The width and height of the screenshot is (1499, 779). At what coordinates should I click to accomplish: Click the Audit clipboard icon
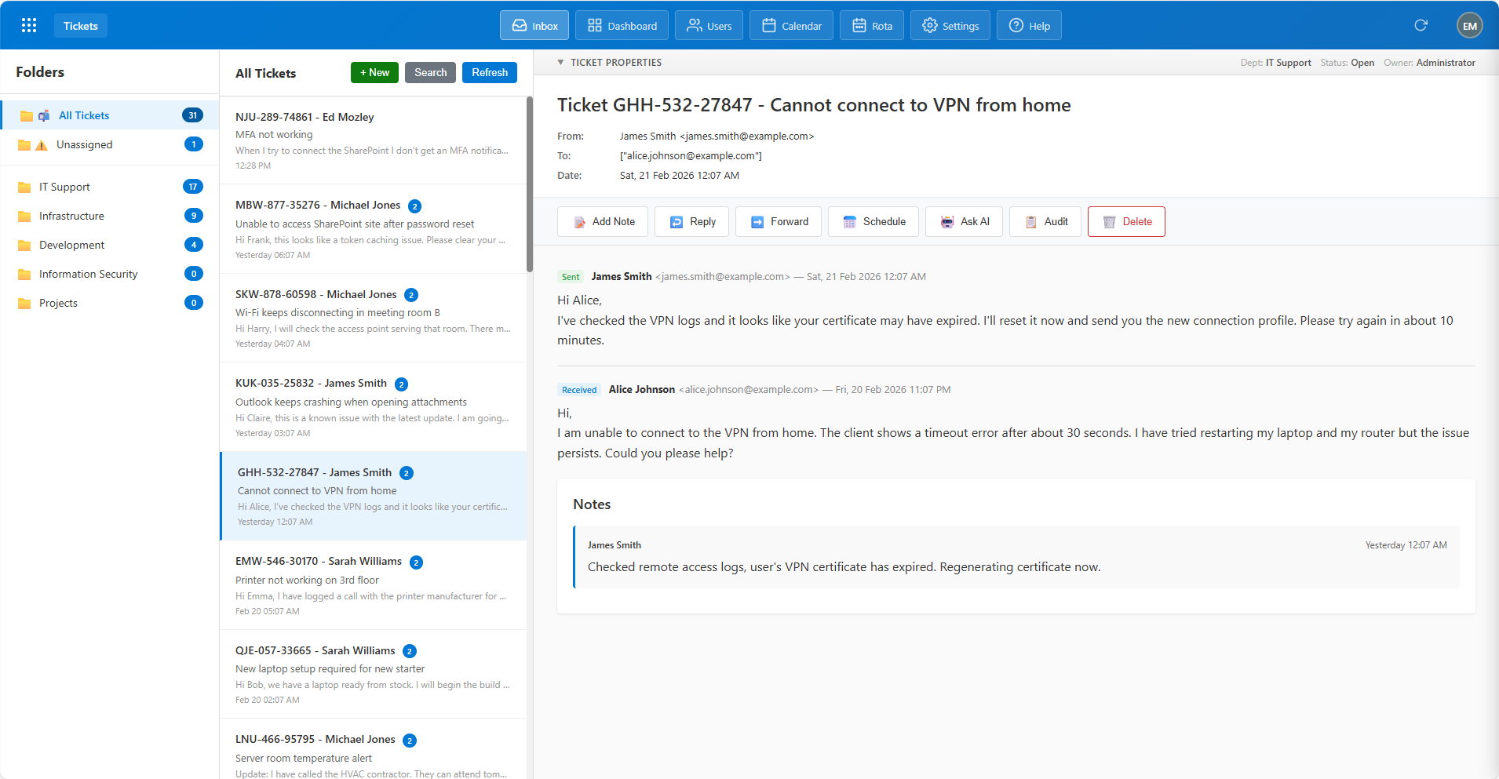[x=1031, y=222]
